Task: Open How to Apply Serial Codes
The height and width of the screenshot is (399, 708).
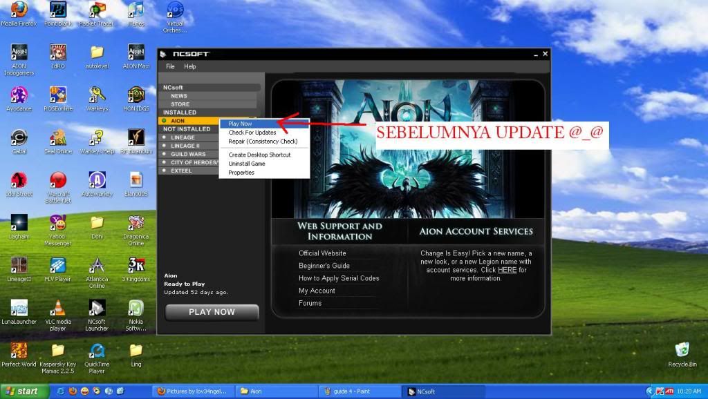Action: pos(339,278)
